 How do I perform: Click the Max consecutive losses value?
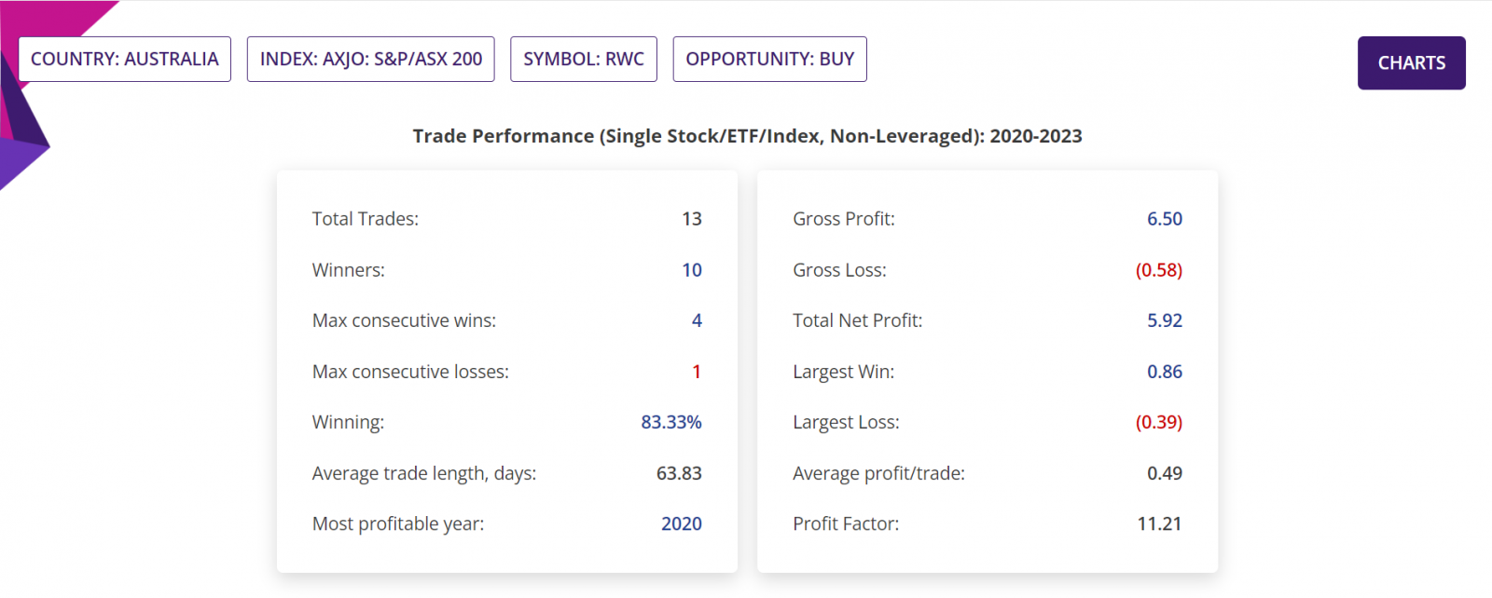coord(697,372)
